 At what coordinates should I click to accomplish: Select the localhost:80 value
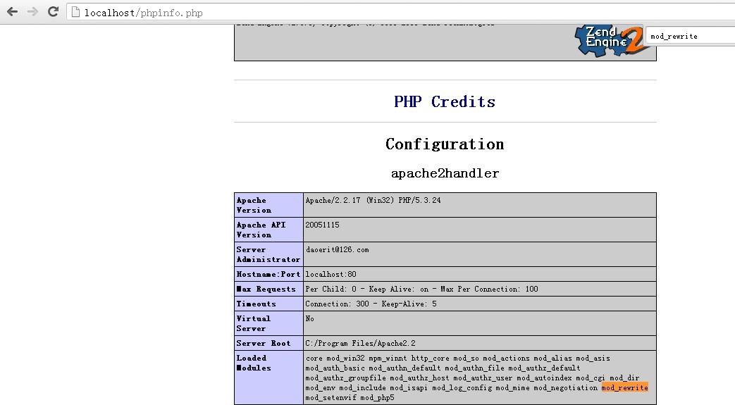pos(331,274)
